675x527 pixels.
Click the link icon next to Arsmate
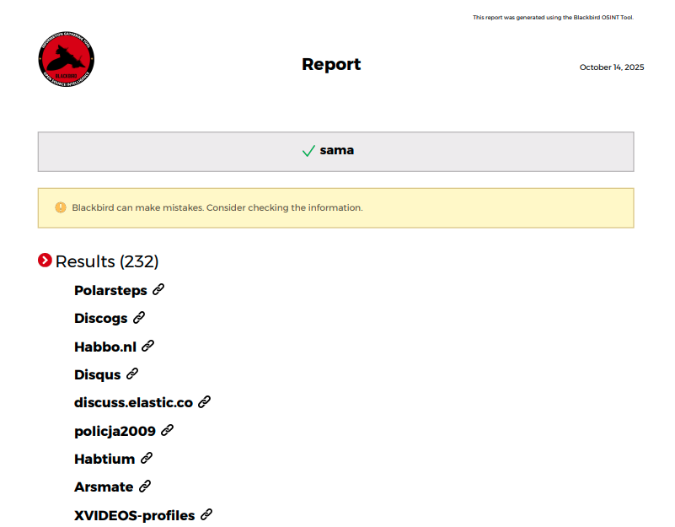[x=145, y=487]
